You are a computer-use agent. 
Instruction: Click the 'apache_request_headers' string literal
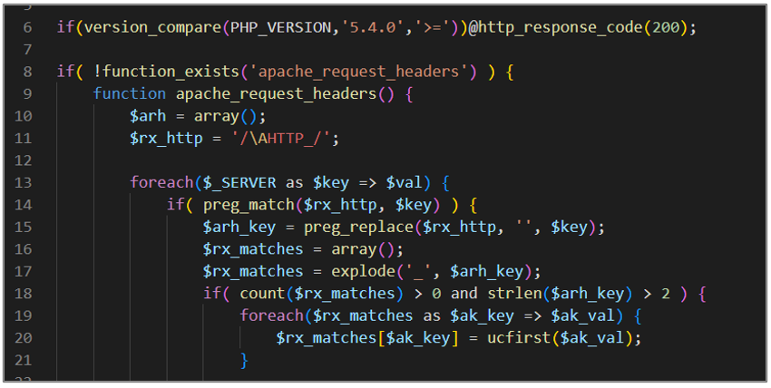pyautogui.click(x=358, y=72)
